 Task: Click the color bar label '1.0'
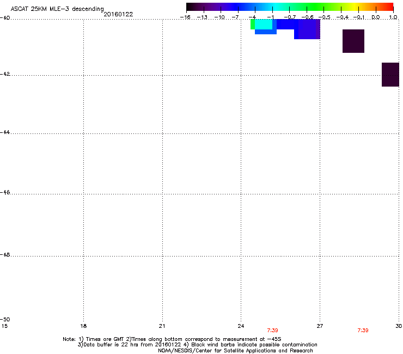tap(393, 17)
